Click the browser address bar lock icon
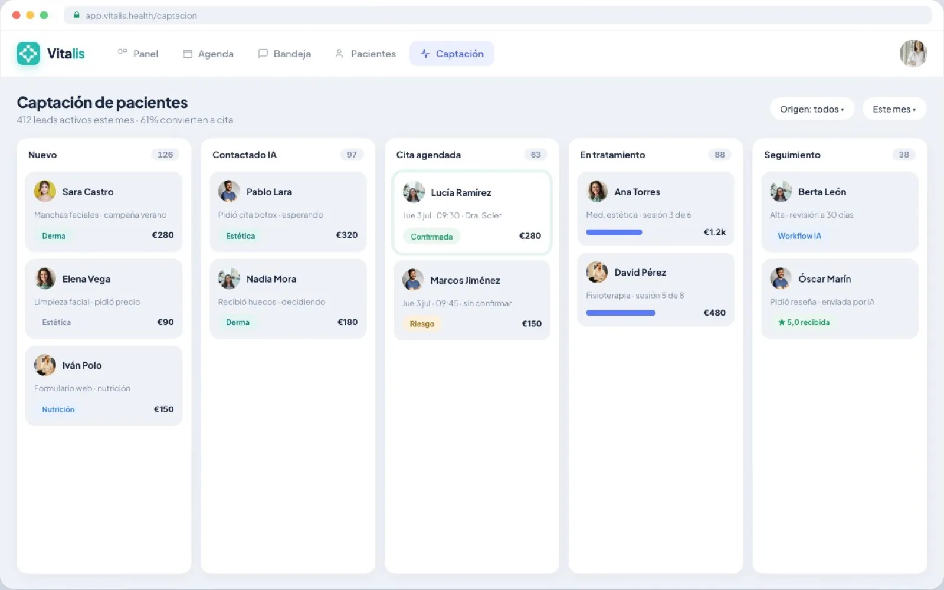Viewport: 944px width, 590px height. pyautogui.click(x=76, y=15)
